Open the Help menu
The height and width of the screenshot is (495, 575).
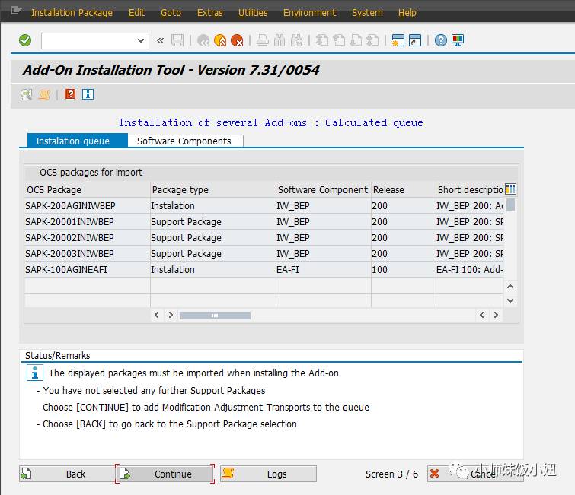coord(407,13)
